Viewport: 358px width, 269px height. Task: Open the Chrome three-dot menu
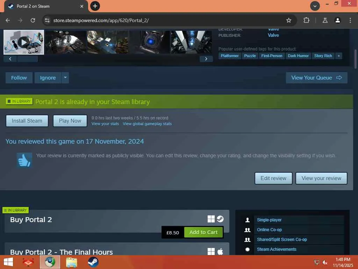(350, 20)
